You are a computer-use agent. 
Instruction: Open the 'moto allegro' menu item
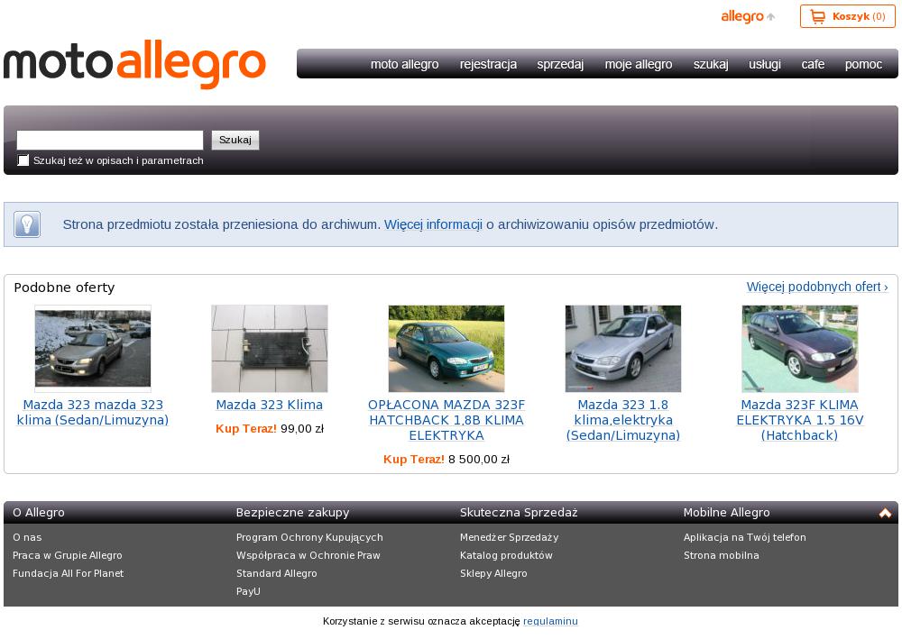point(404,64)
